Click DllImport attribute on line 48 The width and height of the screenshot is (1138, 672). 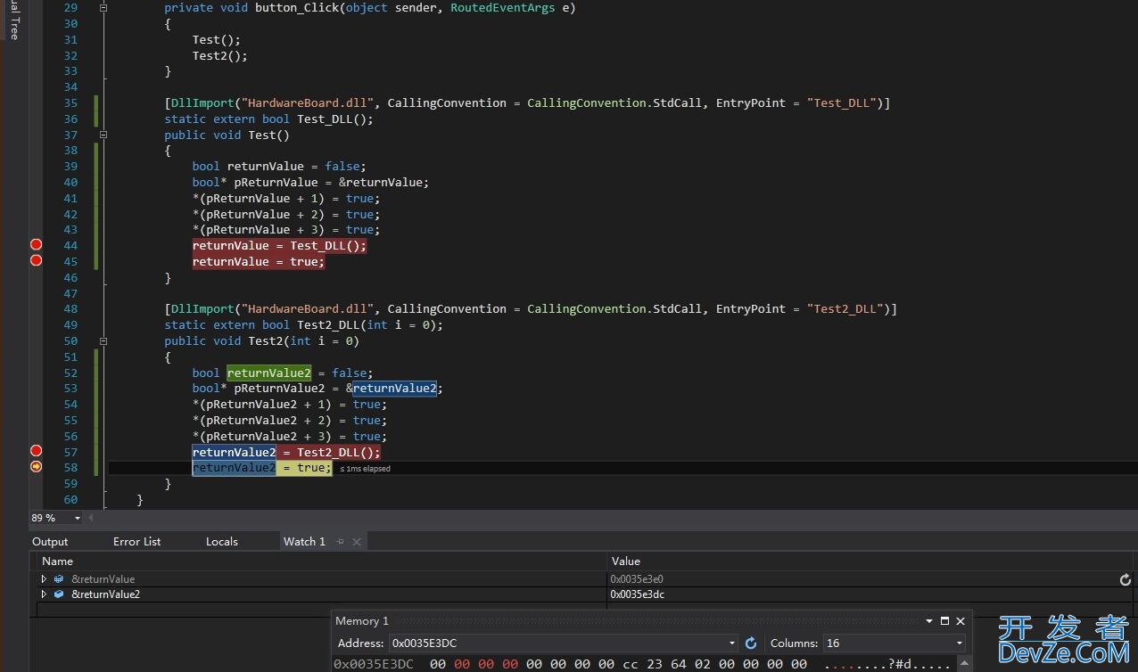(x=202, y=308)
